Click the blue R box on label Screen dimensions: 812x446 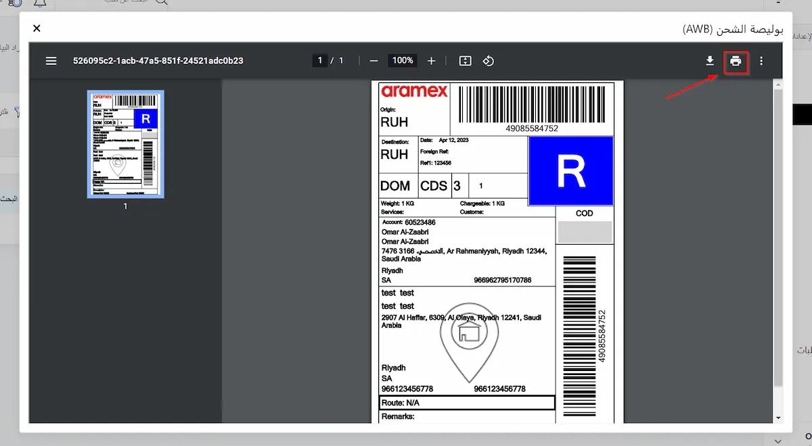[x=570, y=171]
